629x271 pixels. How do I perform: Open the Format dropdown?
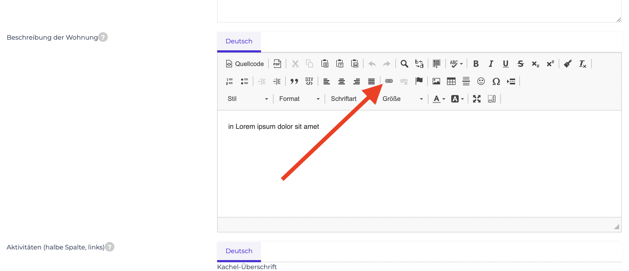pos(299,99)
